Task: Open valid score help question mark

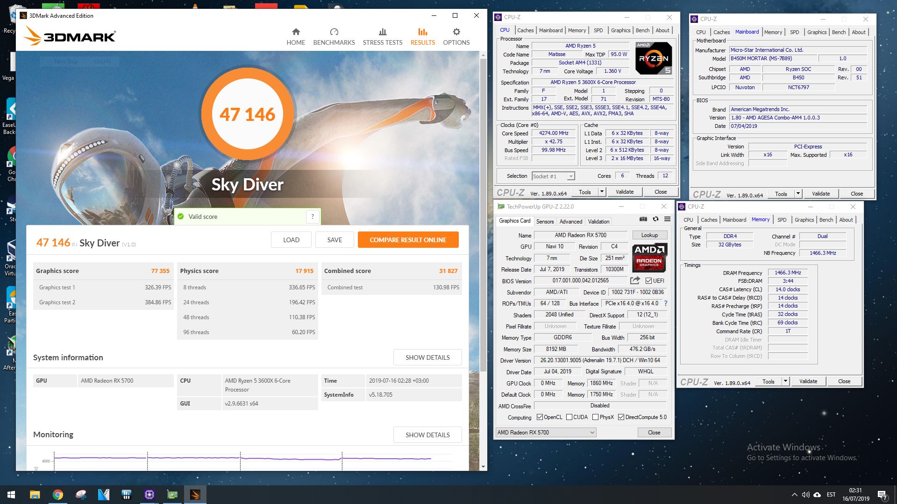Action: [x=313, y=217]
